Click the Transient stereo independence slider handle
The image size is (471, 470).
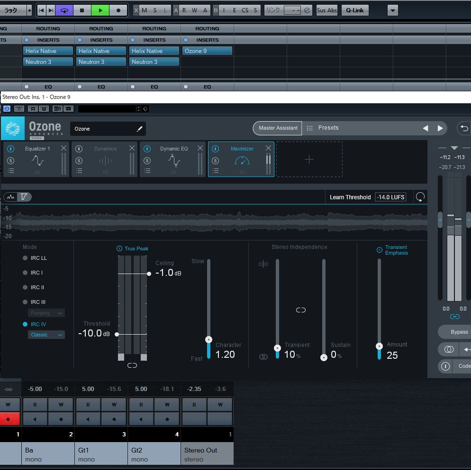click(277, 348)
